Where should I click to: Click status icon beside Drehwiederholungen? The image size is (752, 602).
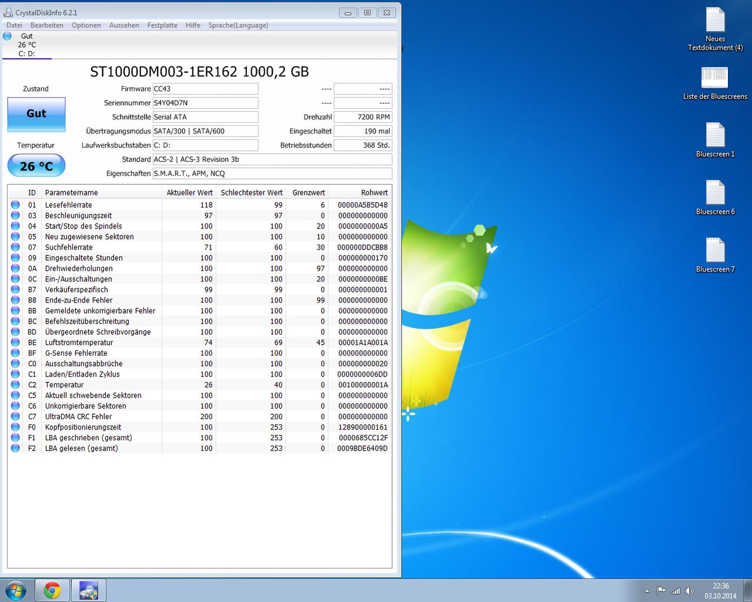pyautogui.click(x=15, y=268)
